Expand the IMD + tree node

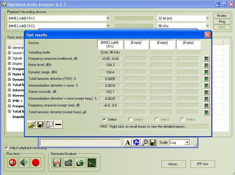pos(9,101)
